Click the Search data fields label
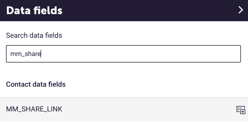The width and height of the screenshot is (248, 125). point(34,35)
